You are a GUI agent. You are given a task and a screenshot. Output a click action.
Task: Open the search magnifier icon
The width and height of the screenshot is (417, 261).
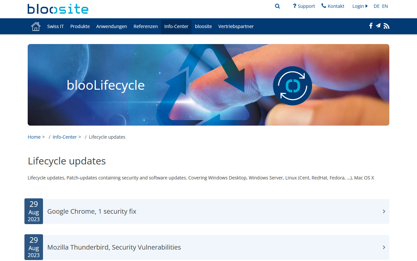277,6
